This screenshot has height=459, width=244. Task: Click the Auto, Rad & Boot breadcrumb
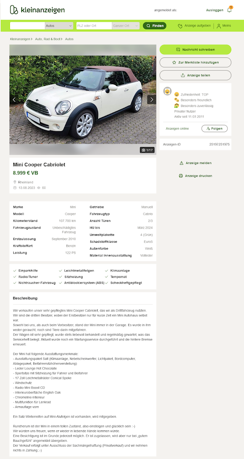48,39
